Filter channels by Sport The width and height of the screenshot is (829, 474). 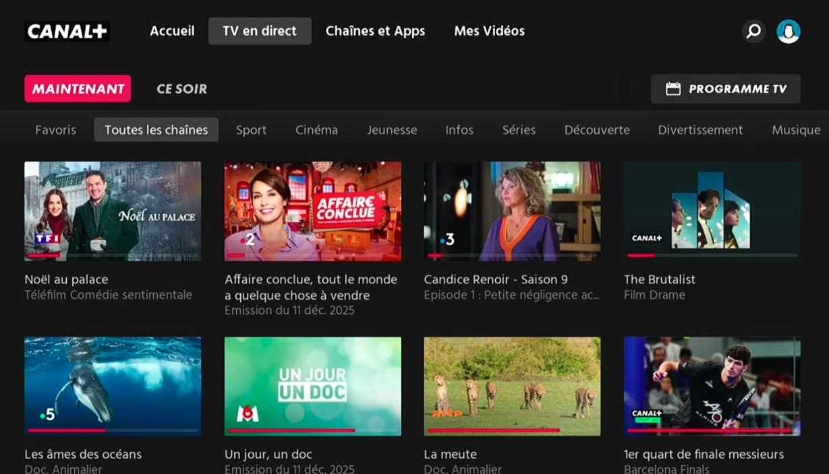pos(251,130)
